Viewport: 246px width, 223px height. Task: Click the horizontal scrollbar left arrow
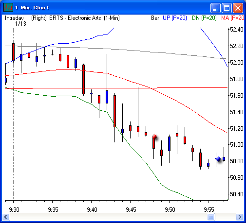pyautogui.click(x=6, y=217)
